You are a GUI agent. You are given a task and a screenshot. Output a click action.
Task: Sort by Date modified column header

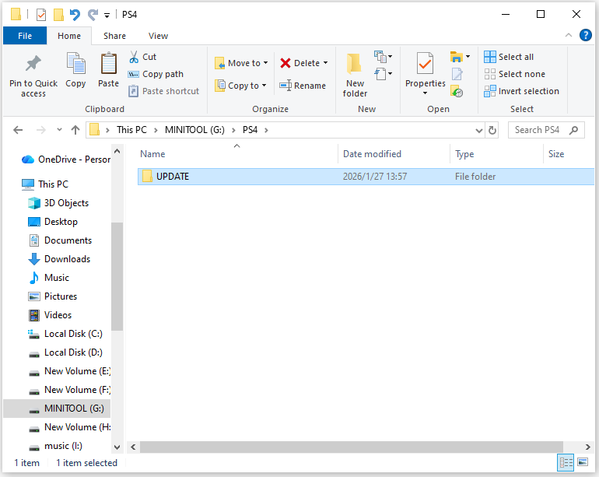click(x=394, y=153)
